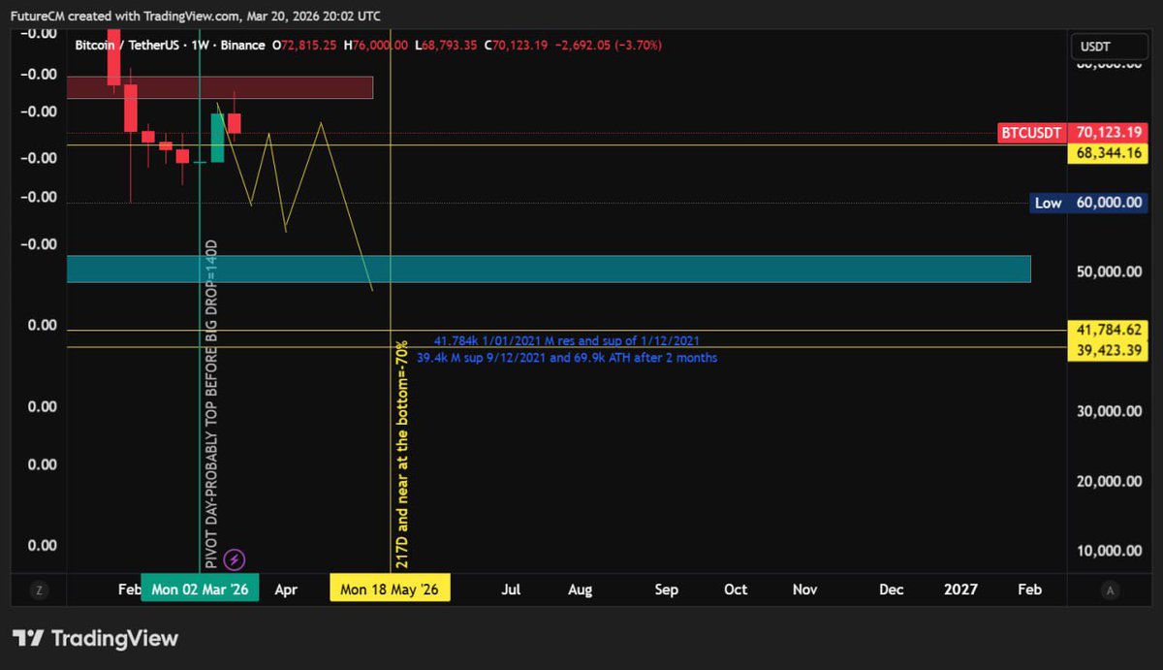Viewport: 1163px width, 670px height.
Task: Click the high value H76,000.00
Action: (376, 46)
